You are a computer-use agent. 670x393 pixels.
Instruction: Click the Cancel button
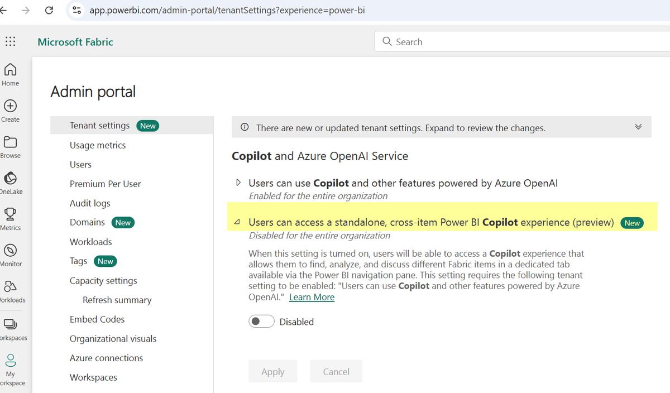pos(336,371)
